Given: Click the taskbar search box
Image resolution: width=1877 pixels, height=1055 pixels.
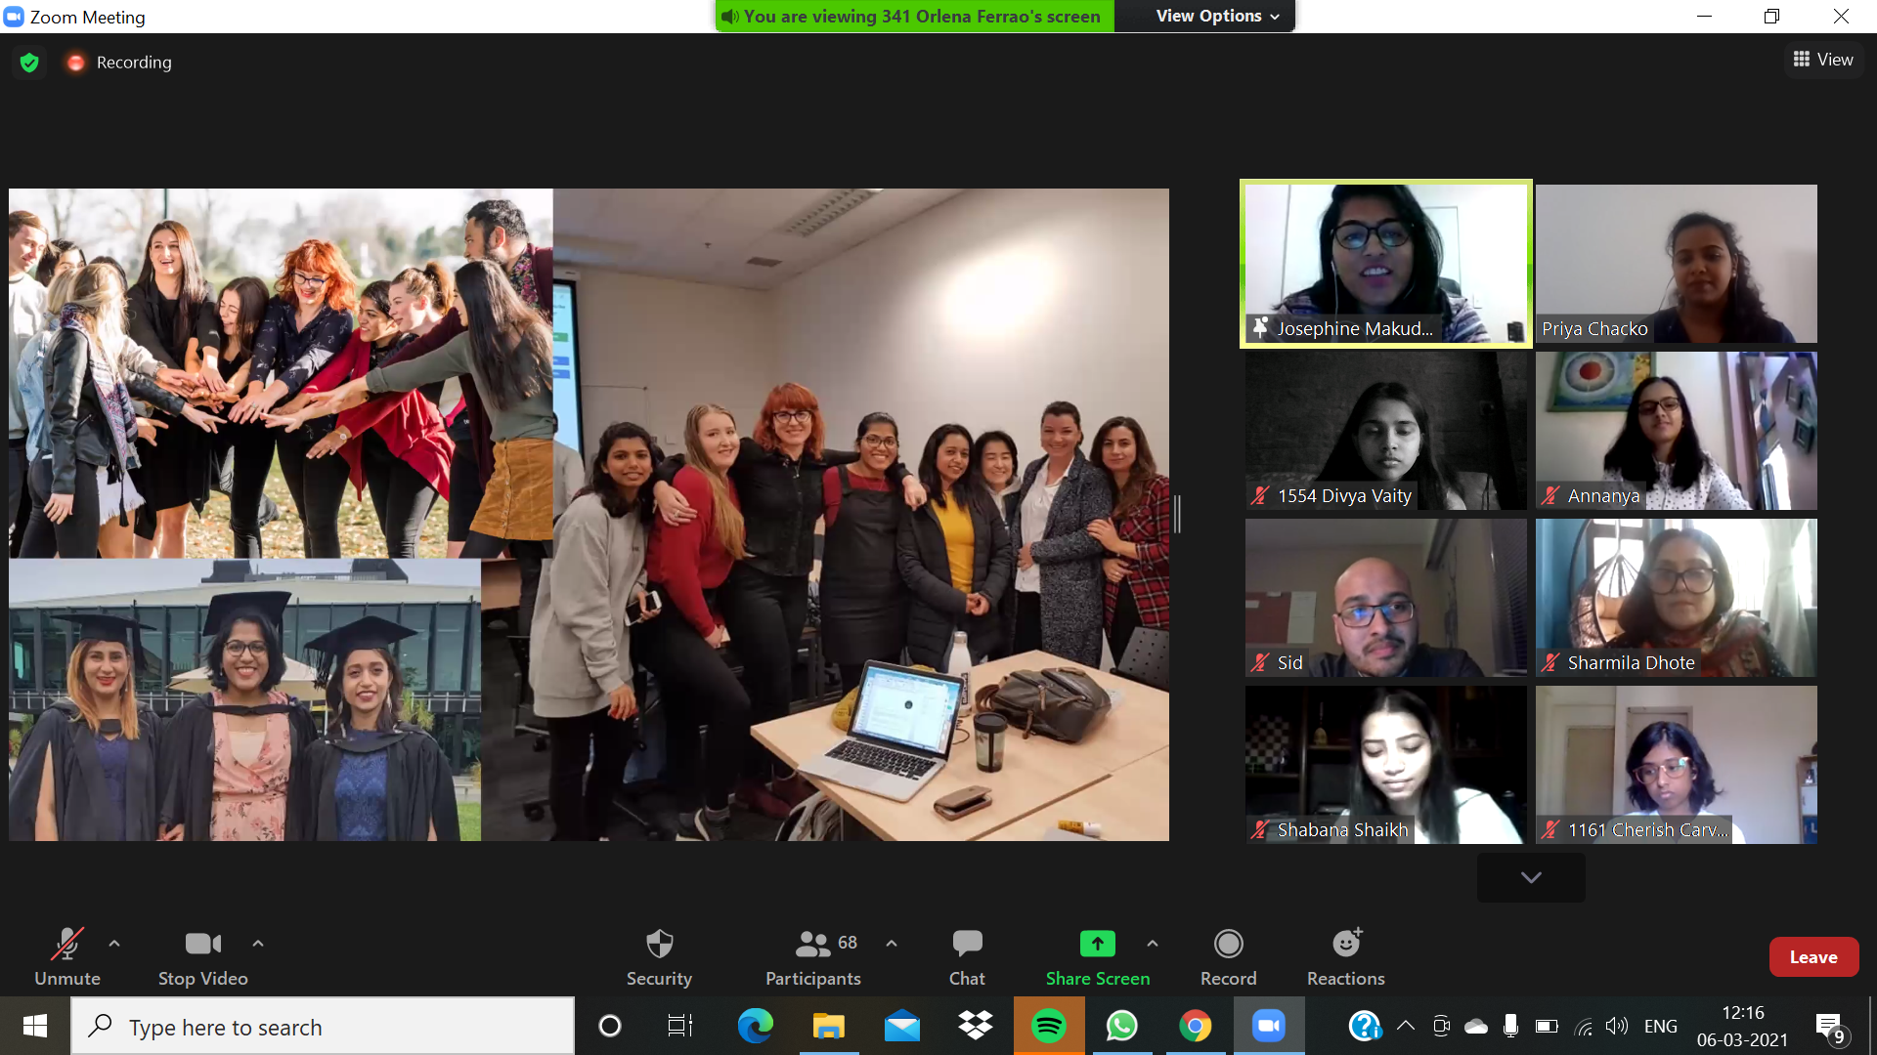Looking at the screenshot, I should coord(323,1027).
